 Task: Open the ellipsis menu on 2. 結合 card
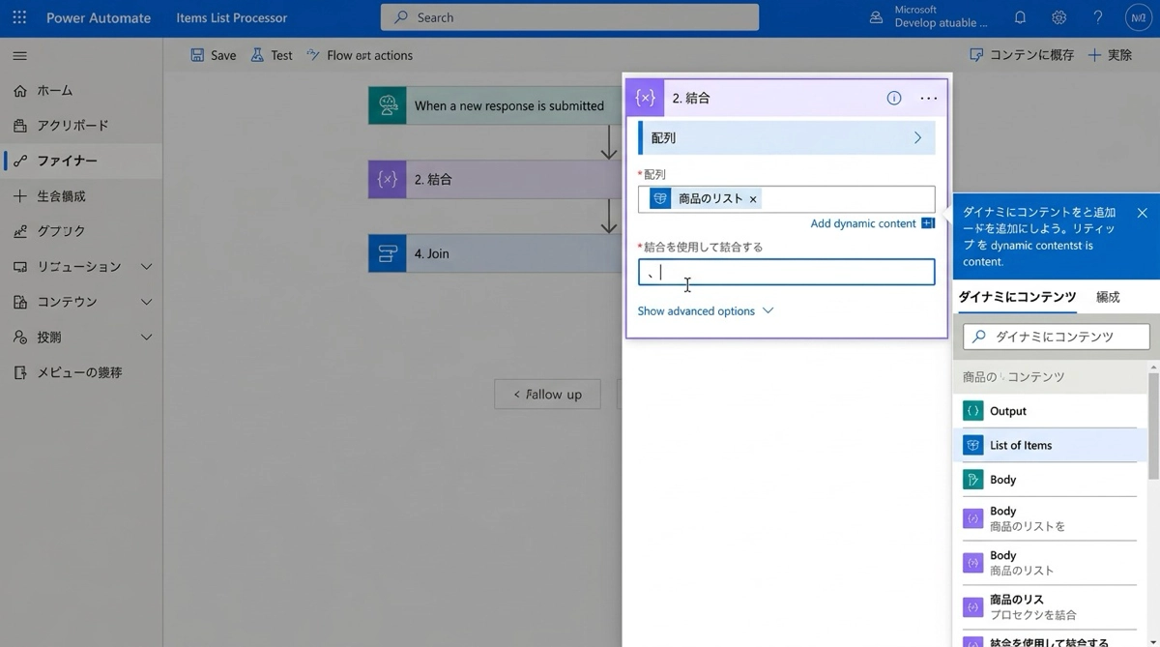(929, 98)
